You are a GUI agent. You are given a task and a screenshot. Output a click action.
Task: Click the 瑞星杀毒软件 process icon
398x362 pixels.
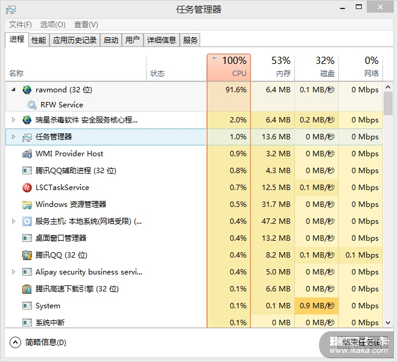pos(27,119)
